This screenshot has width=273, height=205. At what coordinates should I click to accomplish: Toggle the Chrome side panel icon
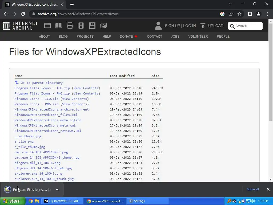point(250,14)
